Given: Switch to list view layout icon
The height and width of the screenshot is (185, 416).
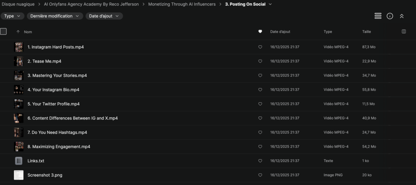Looking at the screenshot, I should click(378, 16).
